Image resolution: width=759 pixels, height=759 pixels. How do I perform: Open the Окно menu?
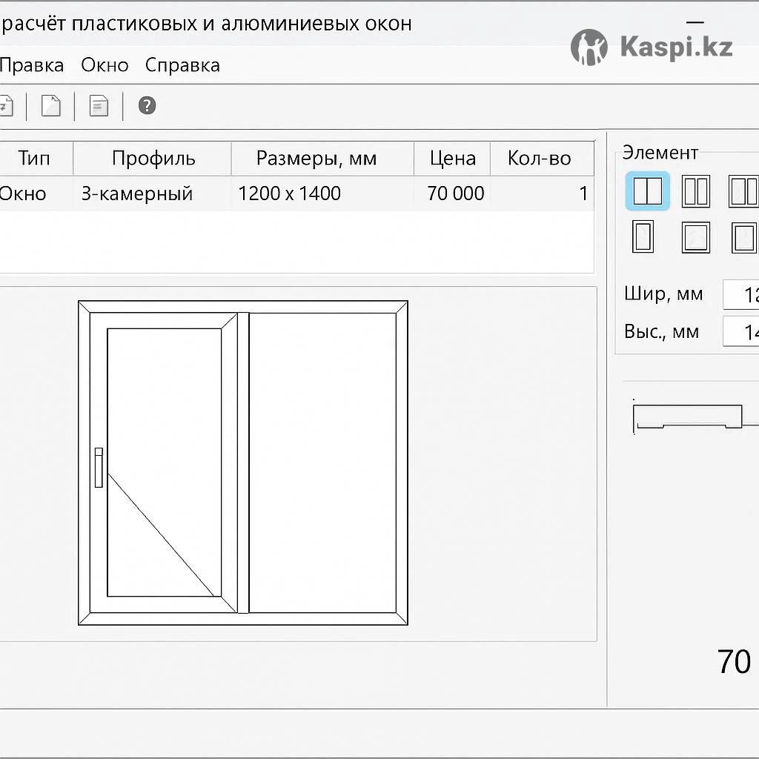(105, 65)
